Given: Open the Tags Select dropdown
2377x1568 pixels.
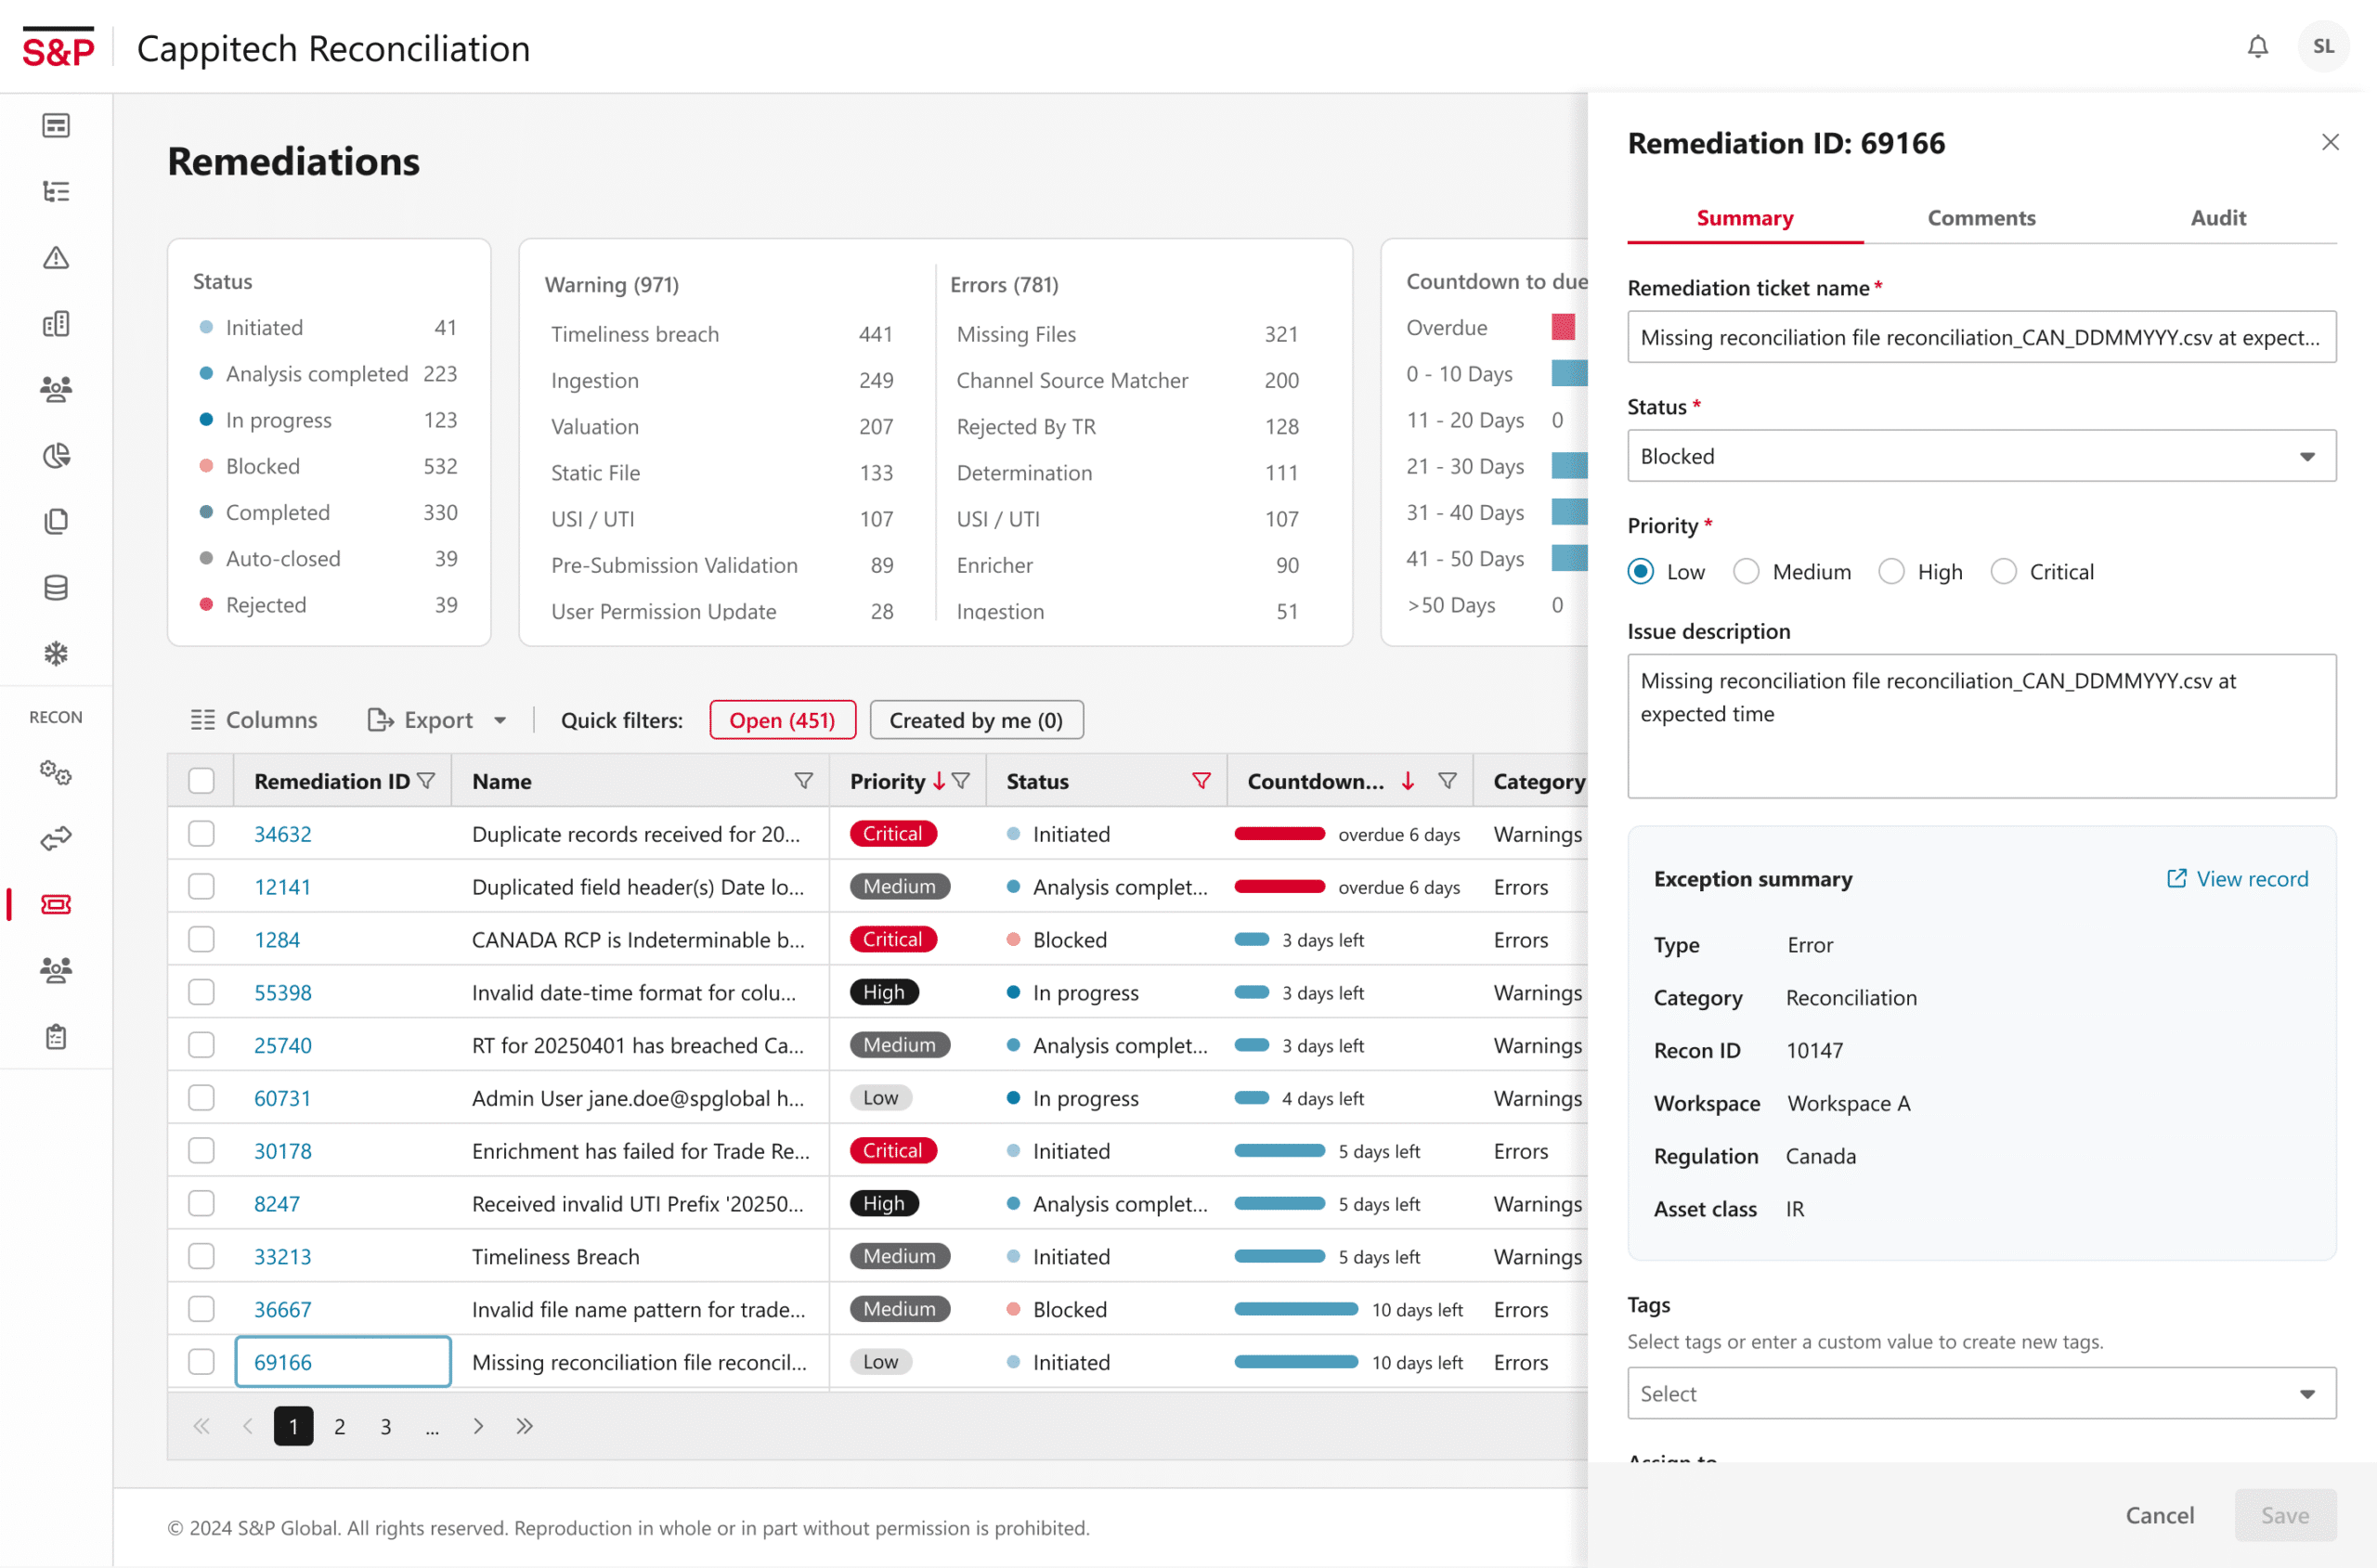Looking at the screenshot, I should pos(1981,1393).
